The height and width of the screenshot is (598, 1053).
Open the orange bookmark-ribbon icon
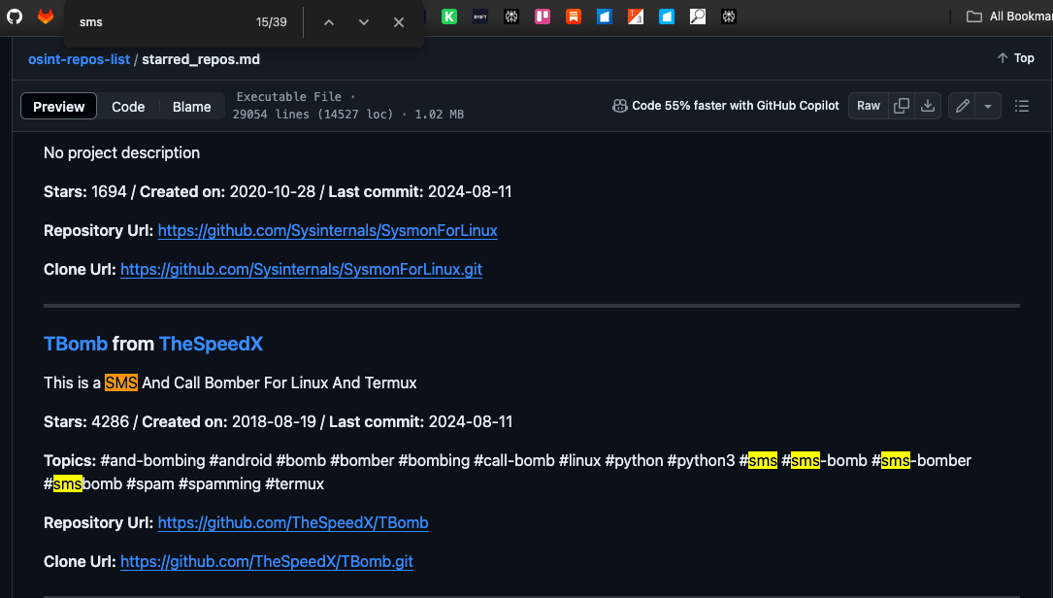click(x=574, y=17)
